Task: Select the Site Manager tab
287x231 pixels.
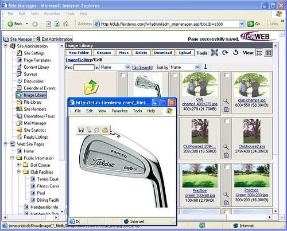Action: pyautogui.click(x=18, y=39)
